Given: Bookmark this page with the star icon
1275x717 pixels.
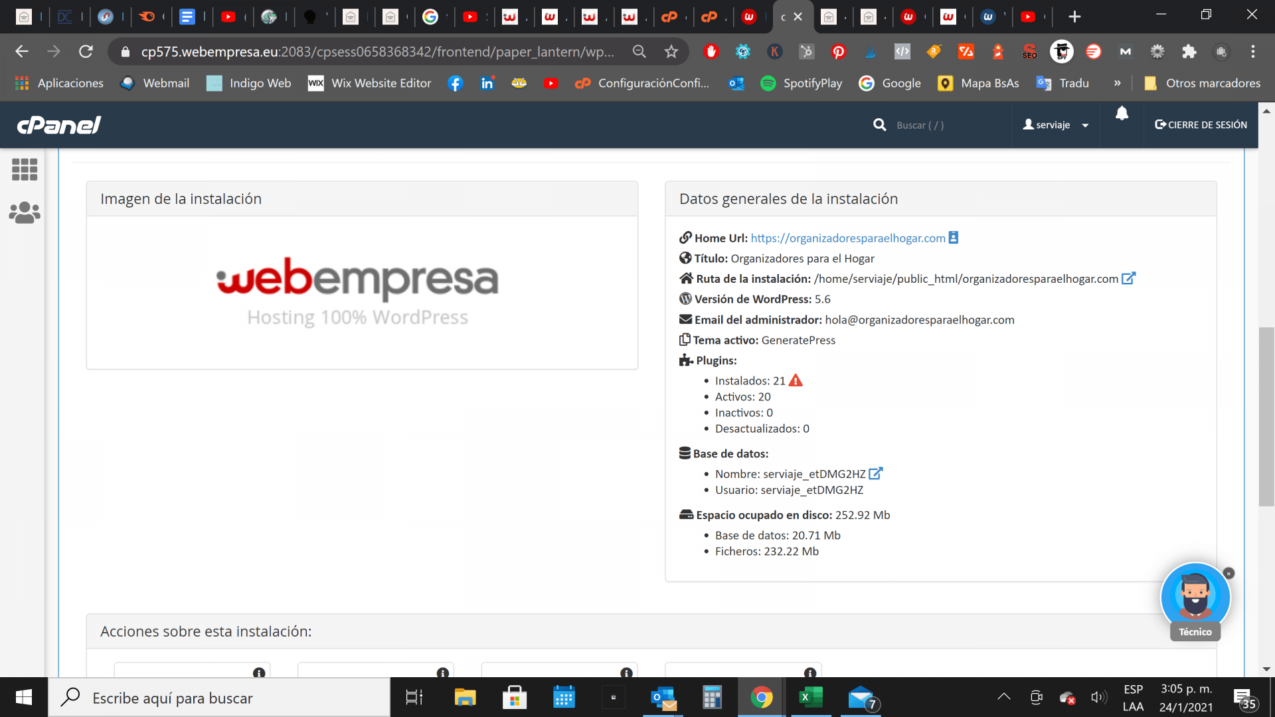Looking at the screenshot, I should point(671,51).
